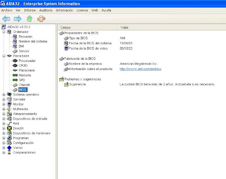Viewport: 226px width, 179px height.
Task: Open the Archivo menu
Action: (x=7, y=10)
